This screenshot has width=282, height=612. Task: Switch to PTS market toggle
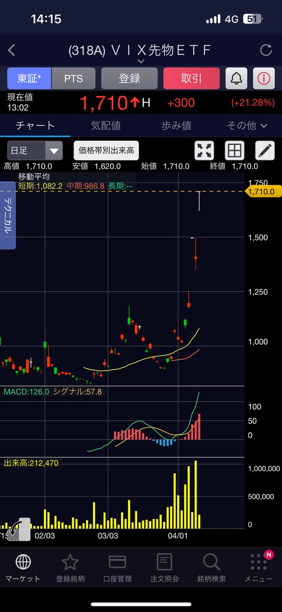73,79
